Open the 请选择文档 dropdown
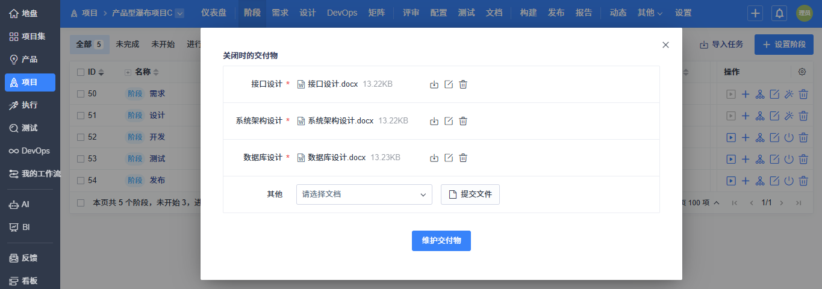The width and height of the screenshot is (822, 289). 364,194
